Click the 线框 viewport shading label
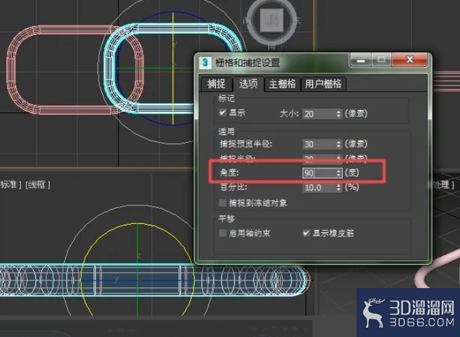The width and height of the screenshot is (460, 337). tap(38, 185)
